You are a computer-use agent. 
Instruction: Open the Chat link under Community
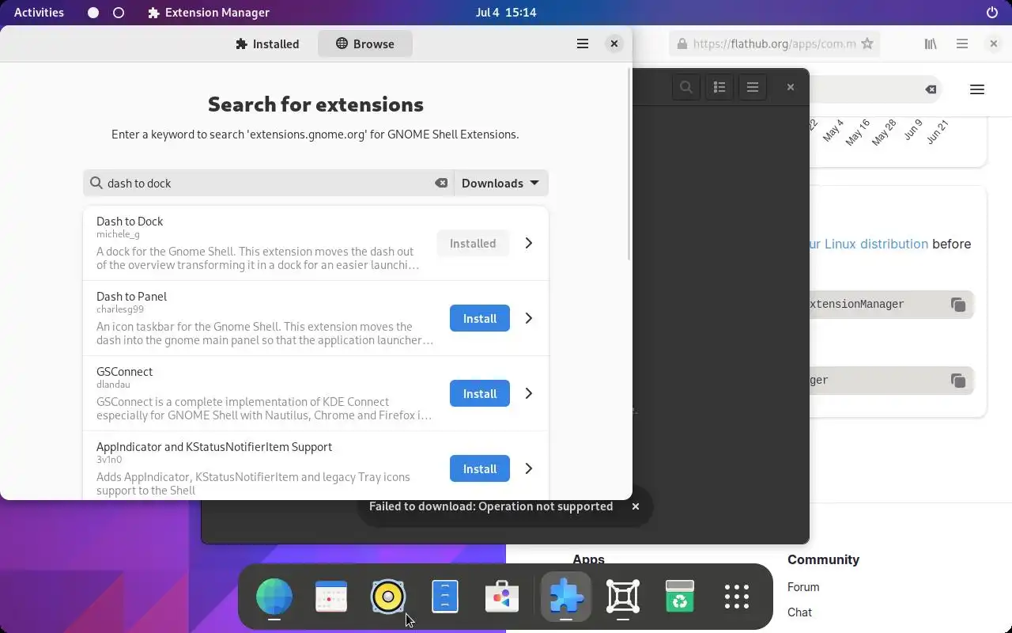pos(799,612)
